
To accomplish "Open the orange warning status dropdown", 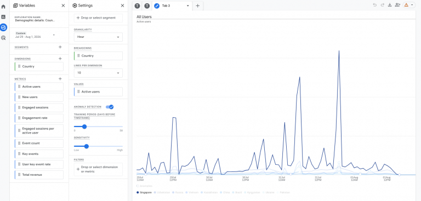I will point(409,5).
